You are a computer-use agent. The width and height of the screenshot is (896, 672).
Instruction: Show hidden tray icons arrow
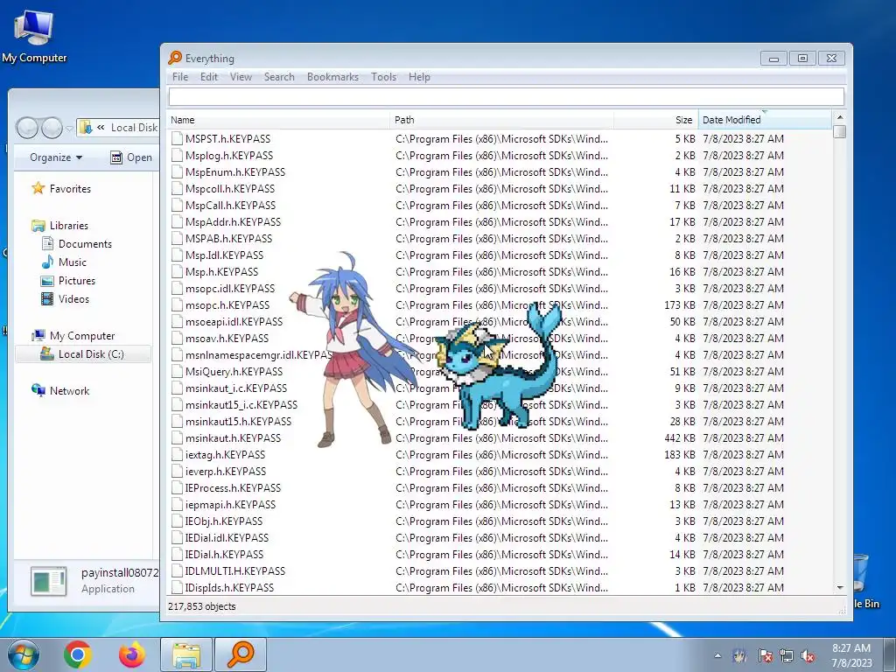717,656
